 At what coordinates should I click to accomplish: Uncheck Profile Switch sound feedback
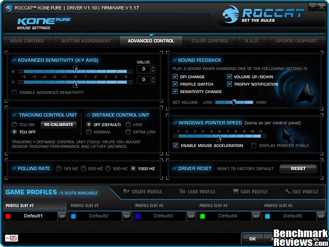[175, 84]
